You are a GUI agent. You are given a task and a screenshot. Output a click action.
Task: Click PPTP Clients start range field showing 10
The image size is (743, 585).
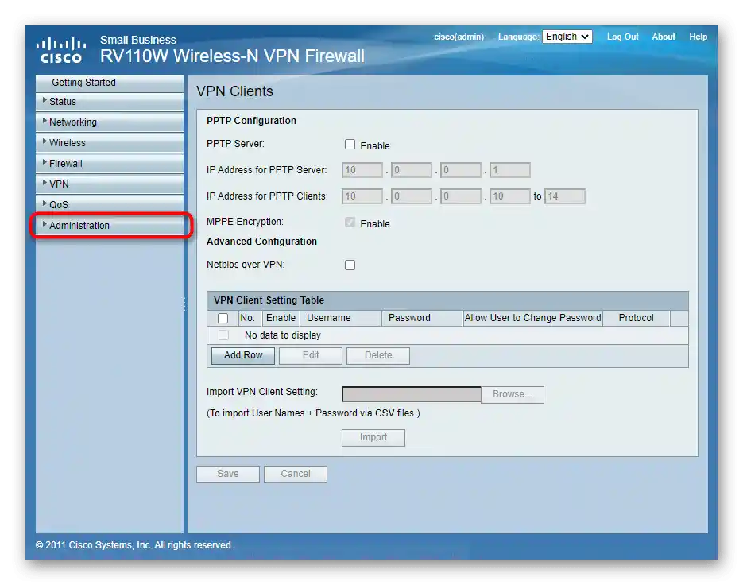click(510, 196)
